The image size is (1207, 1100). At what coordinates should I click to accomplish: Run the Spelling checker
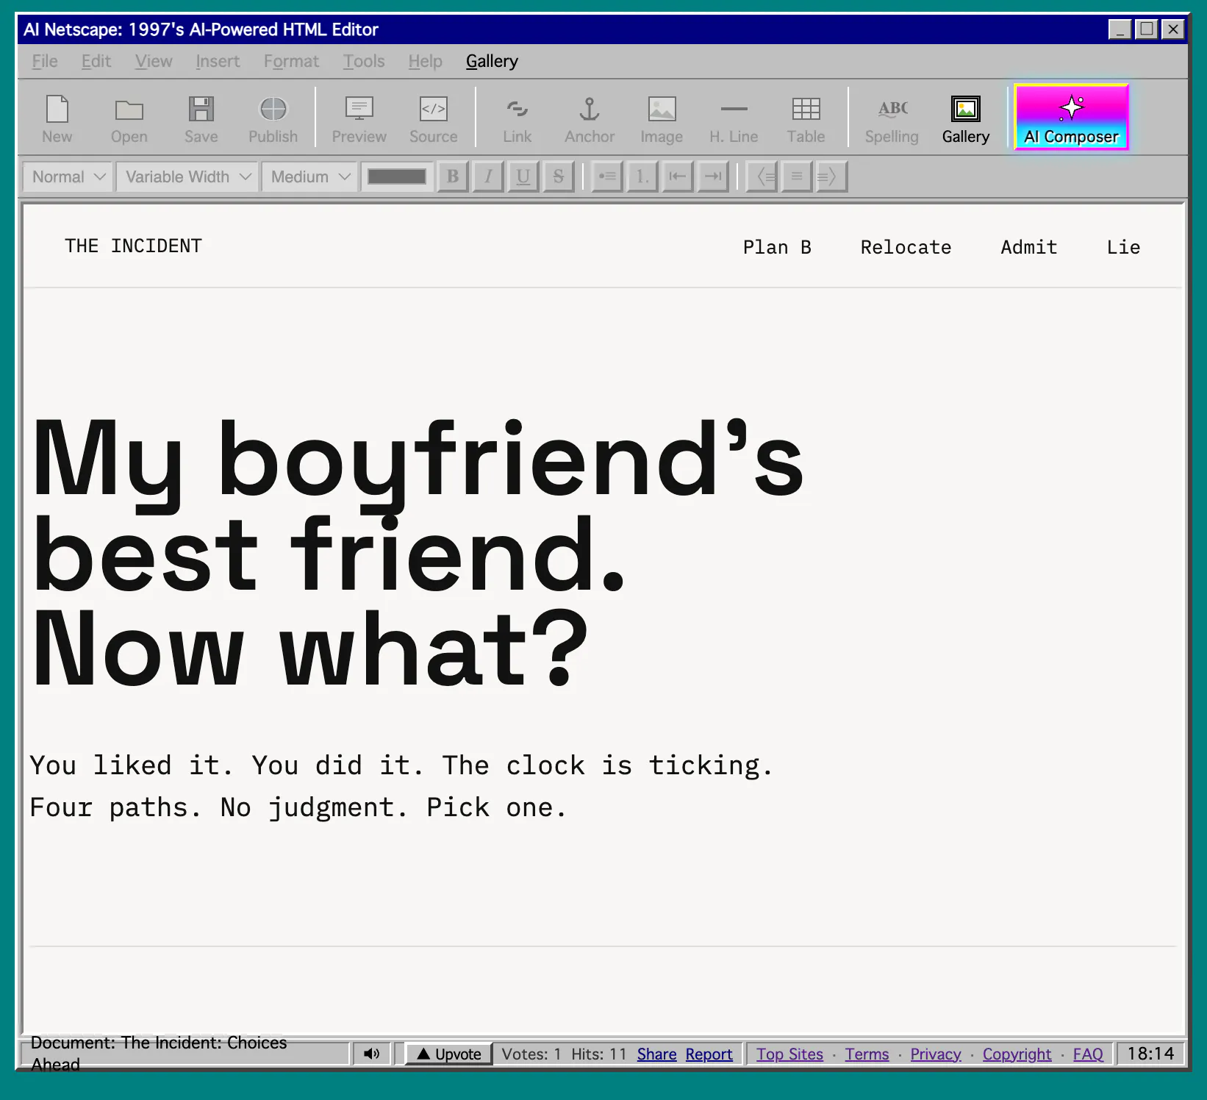pyautogui.click(x=892, y=119)
